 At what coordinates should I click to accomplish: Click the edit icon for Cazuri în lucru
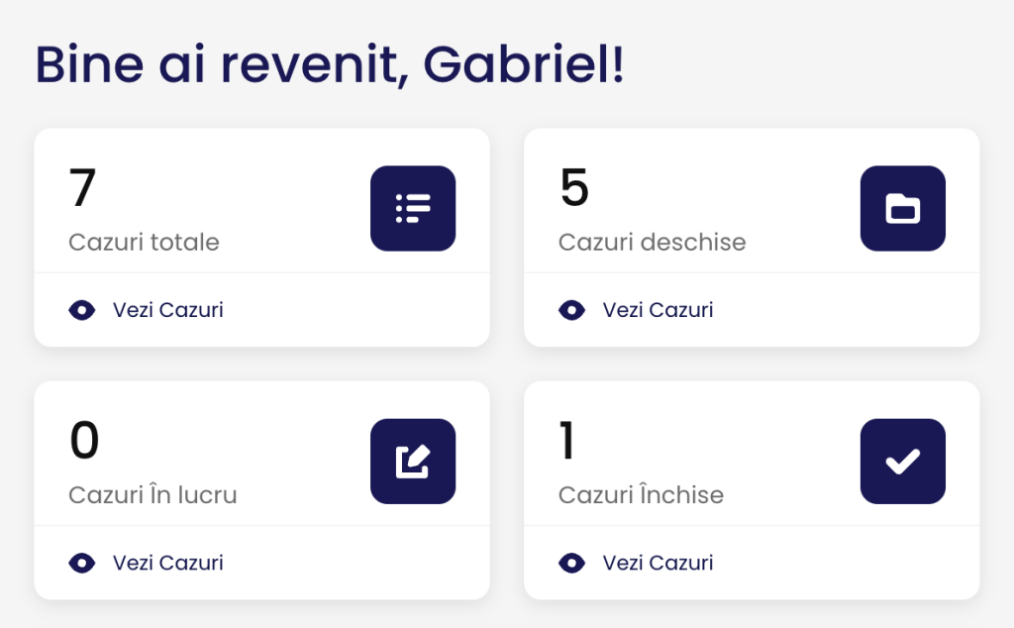click(413, 462)
